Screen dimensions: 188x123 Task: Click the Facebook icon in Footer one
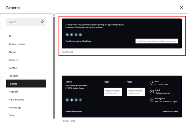[x=67, y=35]
